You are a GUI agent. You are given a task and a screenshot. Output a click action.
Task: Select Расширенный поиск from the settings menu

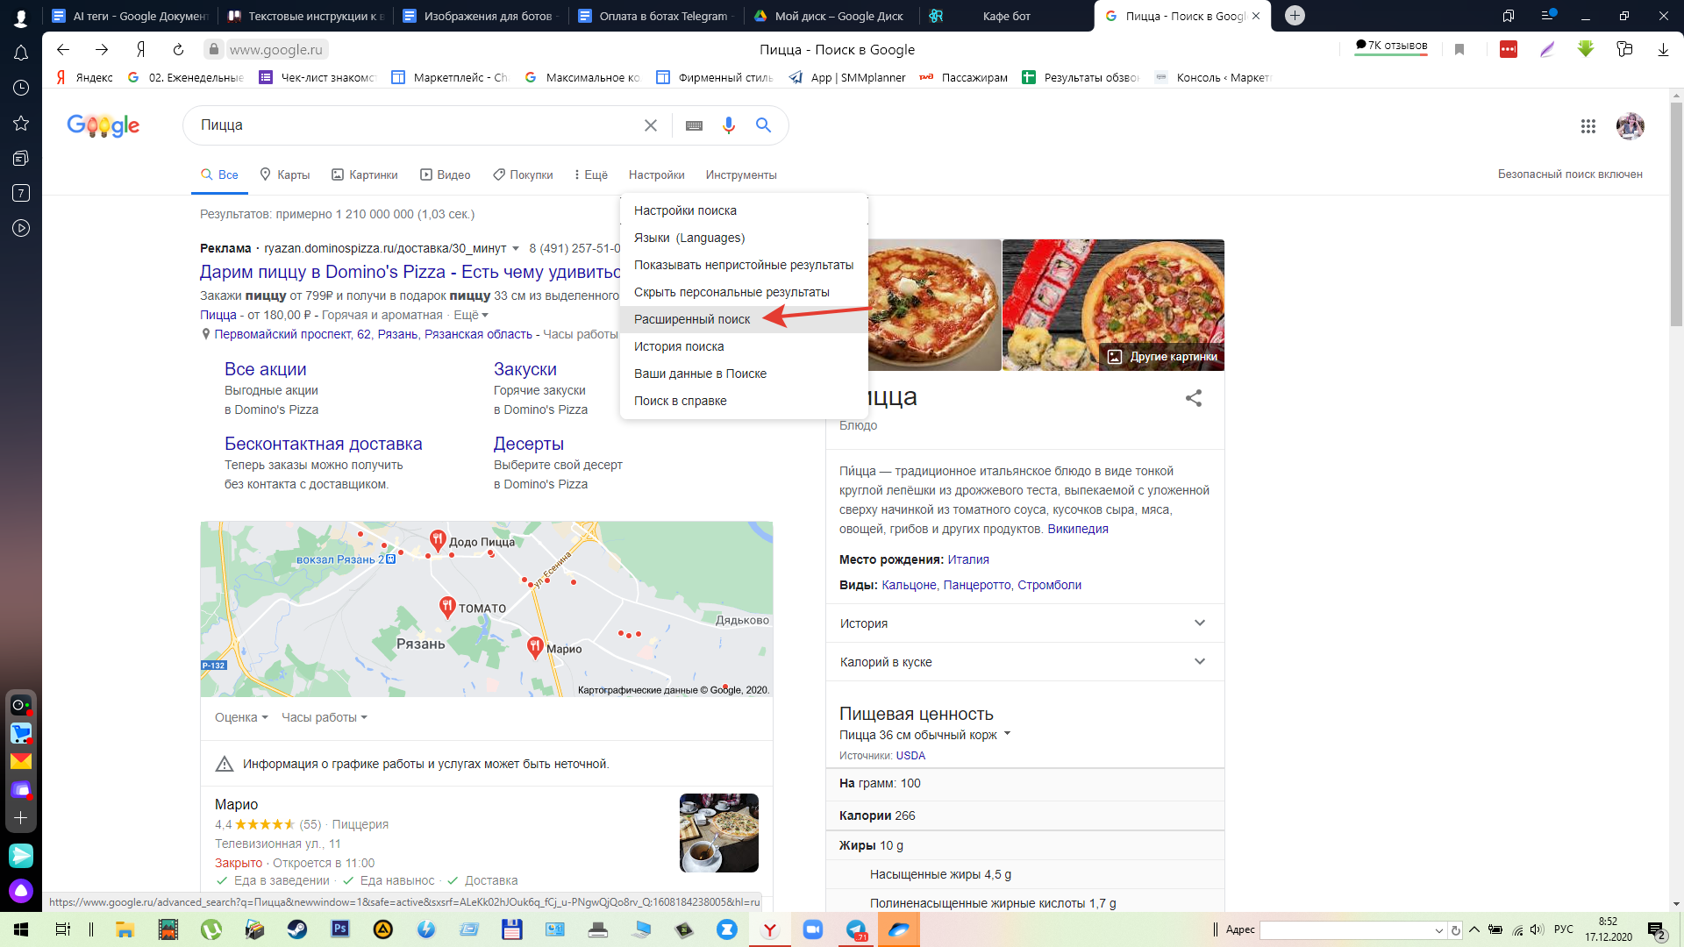[x=692, y=319]
